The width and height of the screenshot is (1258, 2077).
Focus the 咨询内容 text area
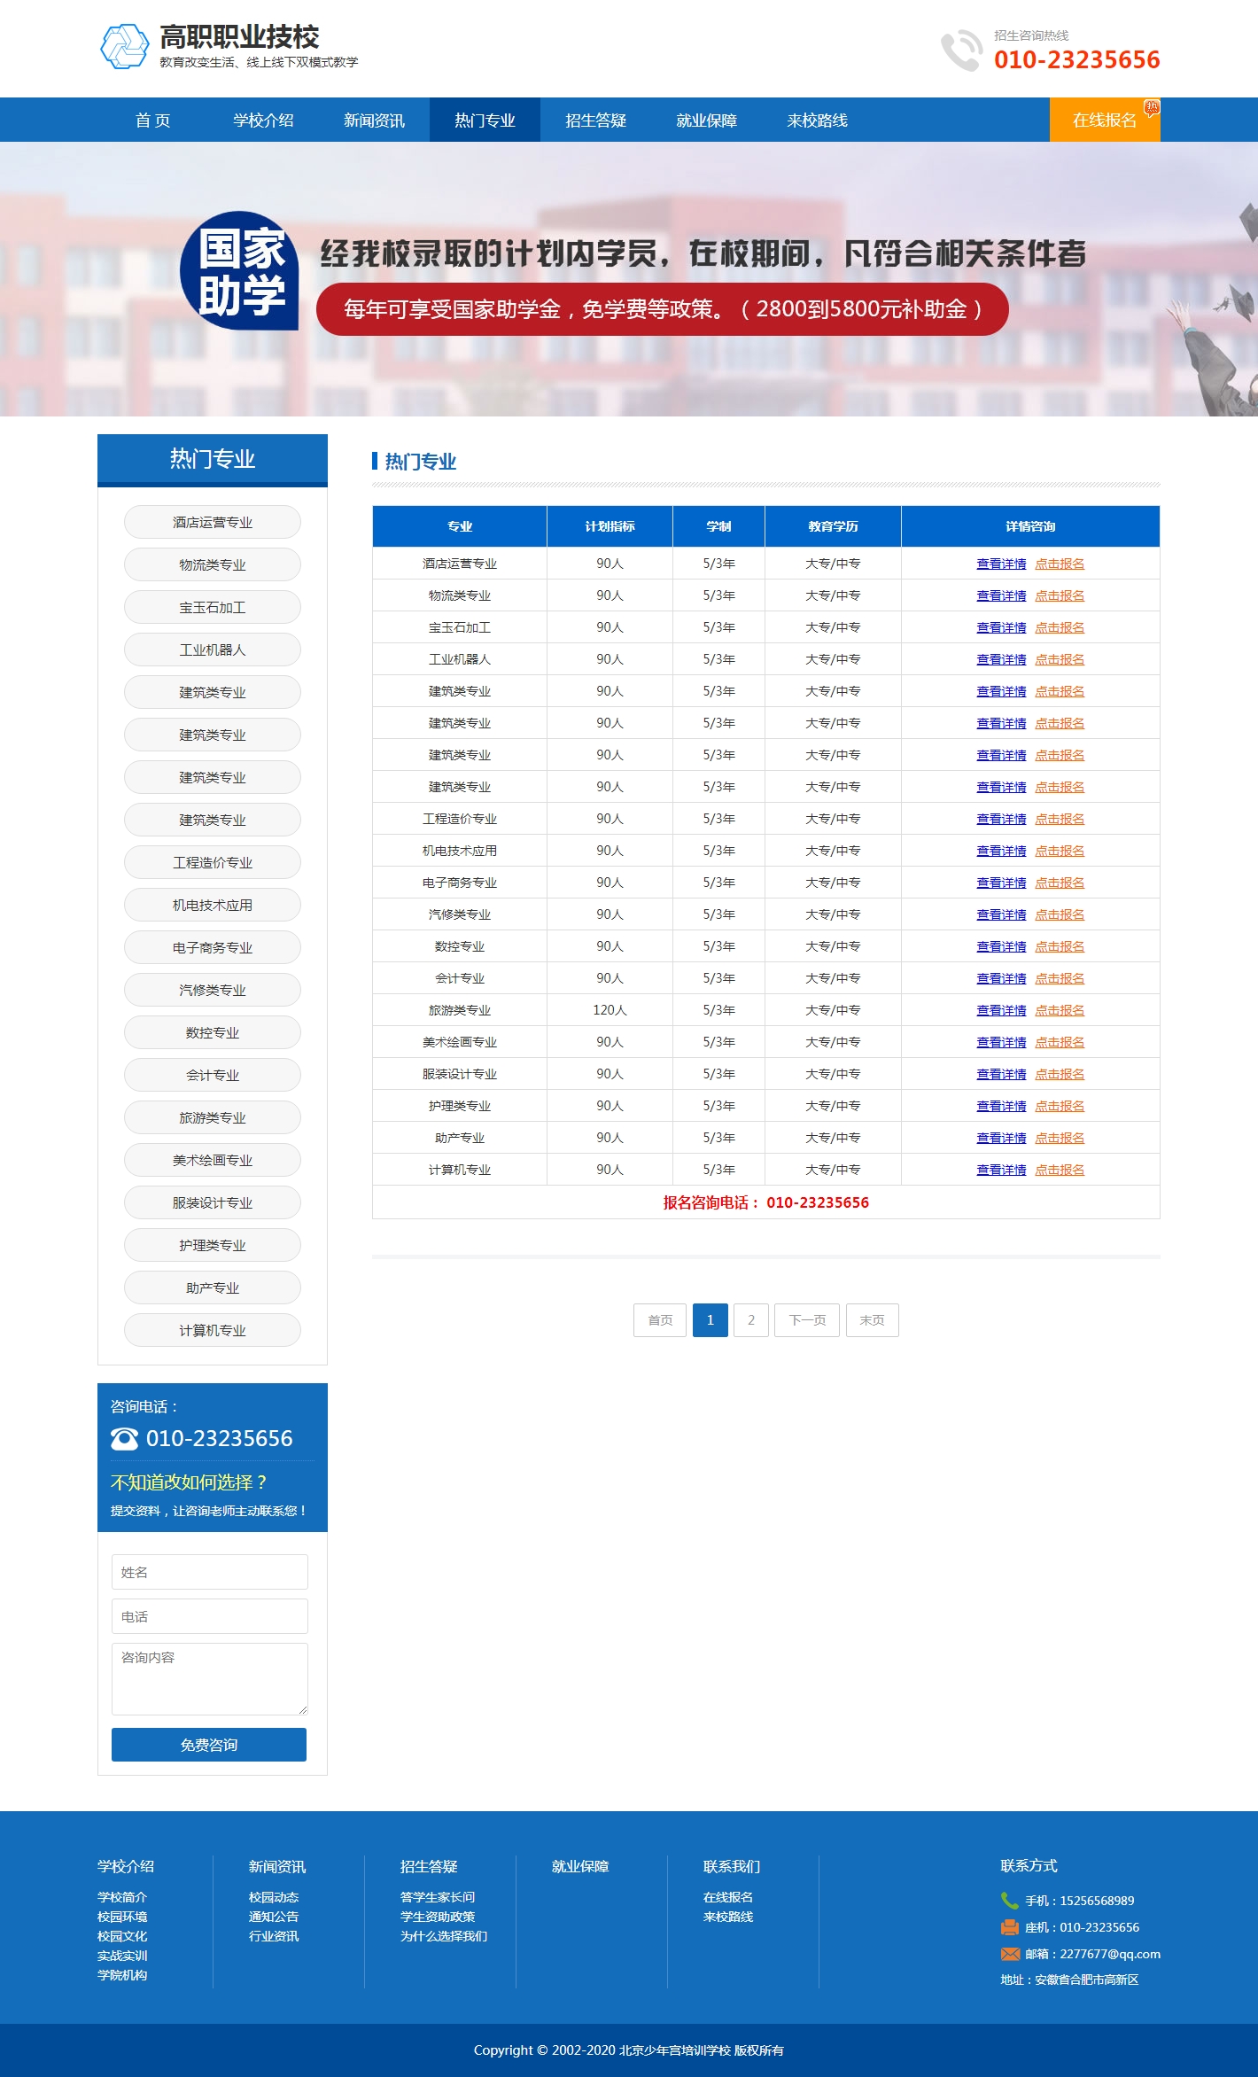coord(210,1679)
